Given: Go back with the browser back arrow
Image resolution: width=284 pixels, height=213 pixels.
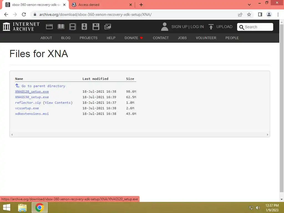Looking at the screenshot, I should [6, 14].
